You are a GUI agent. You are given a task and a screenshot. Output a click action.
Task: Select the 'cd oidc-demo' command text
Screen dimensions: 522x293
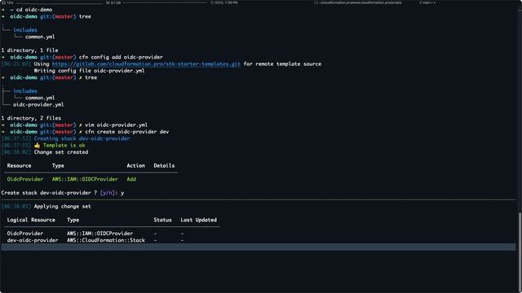pyautogui.click(x=34, y=10)
